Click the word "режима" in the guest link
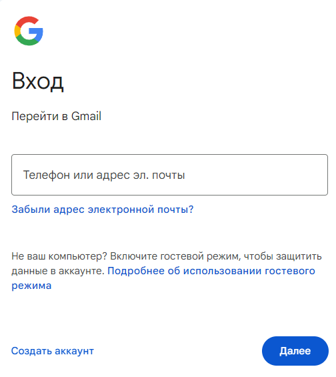 pos(31,286)
